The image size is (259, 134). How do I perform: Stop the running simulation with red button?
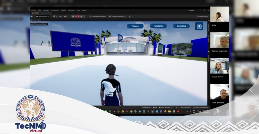[x=79, y=16]
